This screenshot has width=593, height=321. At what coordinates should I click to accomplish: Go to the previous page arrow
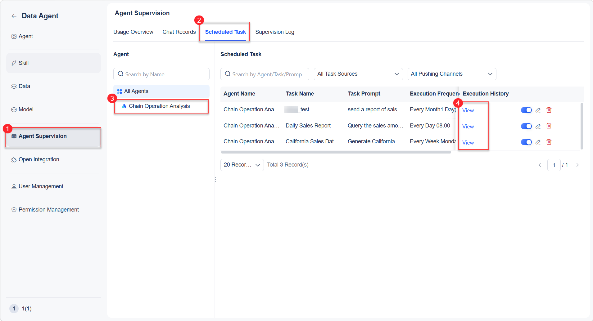(x=540, y=165)
